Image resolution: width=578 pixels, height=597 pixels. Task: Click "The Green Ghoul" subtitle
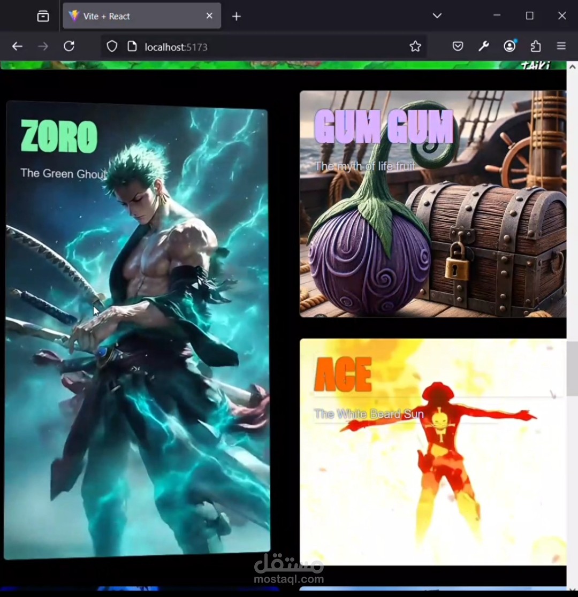[x=63, y=174]
